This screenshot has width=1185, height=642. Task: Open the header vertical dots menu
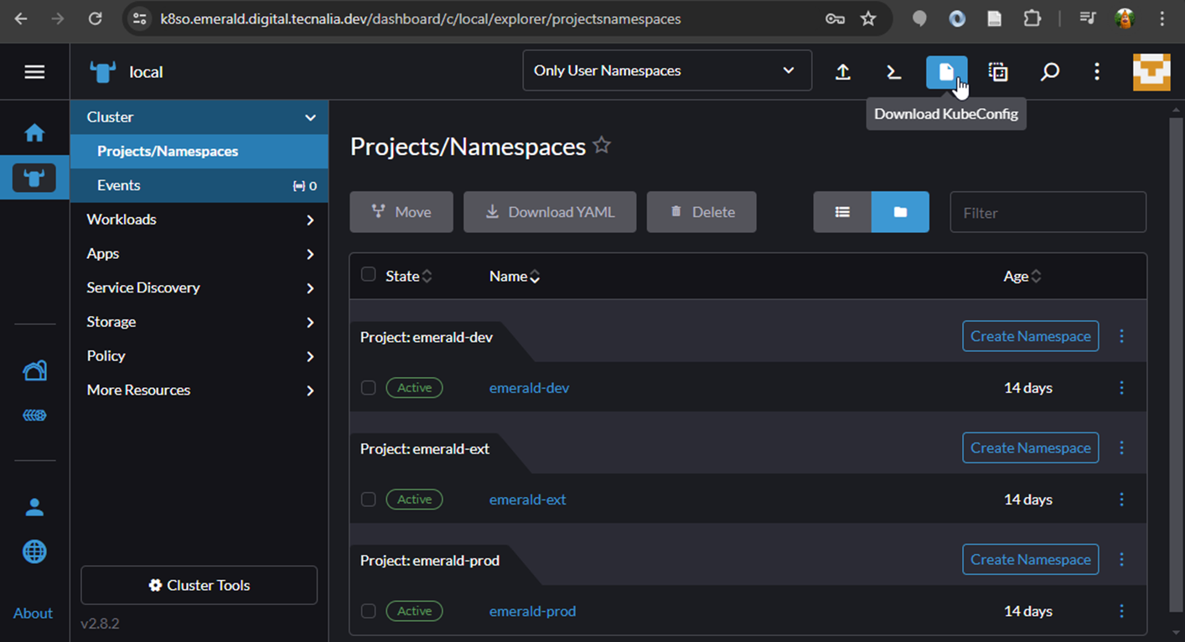click(1097, 72)
